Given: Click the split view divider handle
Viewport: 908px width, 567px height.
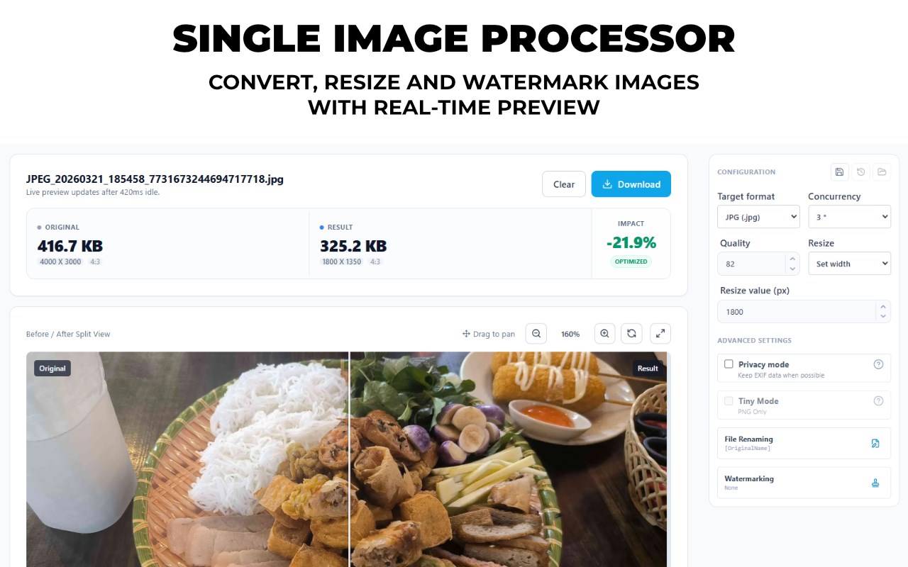Looking at the screenshot, I should [349, 459].
